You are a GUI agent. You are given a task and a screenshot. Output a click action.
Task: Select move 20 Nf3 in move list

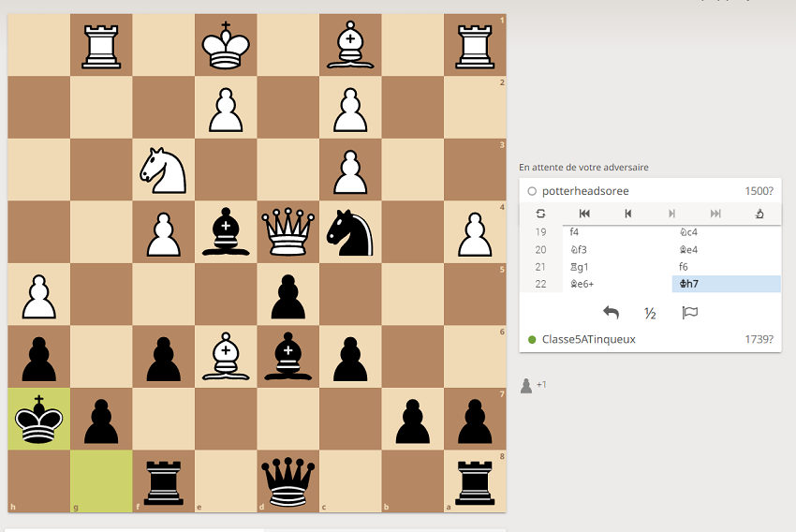pyautogui.click(x=617, y=249)
